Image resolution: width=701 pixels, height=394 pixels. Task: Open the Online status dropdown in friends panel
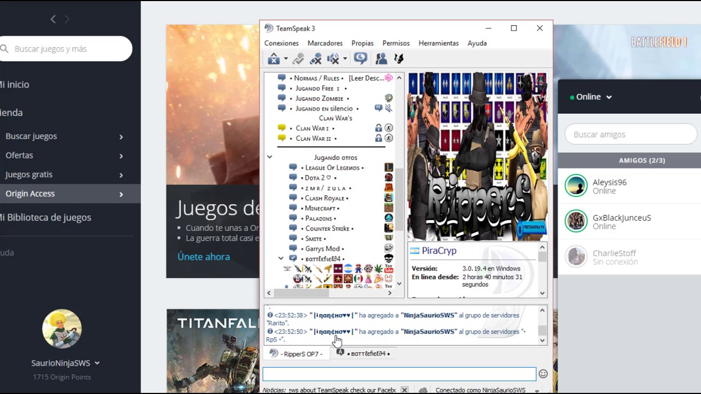pyautogui.click(x=591, y=97)
